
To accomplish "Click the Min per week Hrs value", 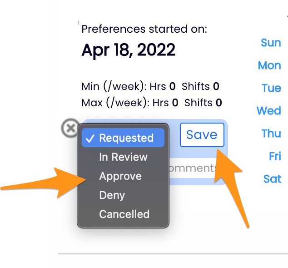I will (x=172, y=86).
